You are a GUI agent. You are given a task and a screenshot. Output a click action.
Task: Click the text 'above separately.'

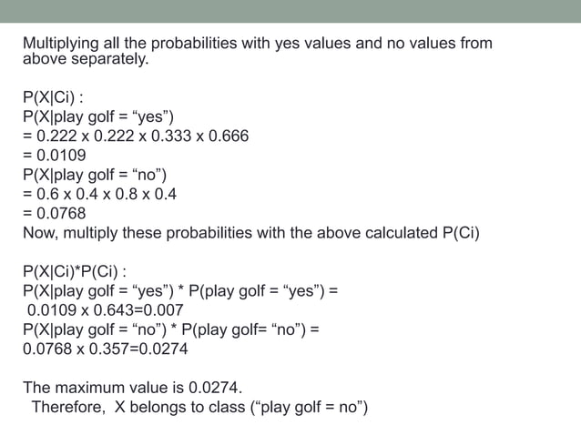pos(86,58)
